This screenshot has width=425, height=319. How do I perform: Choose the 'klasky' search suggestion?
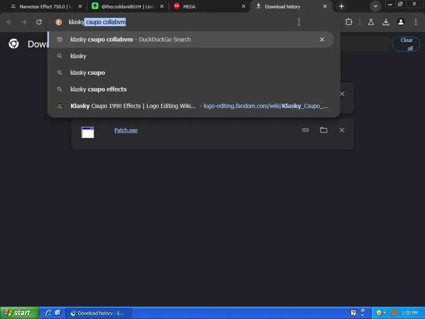[x=191, y=56]
